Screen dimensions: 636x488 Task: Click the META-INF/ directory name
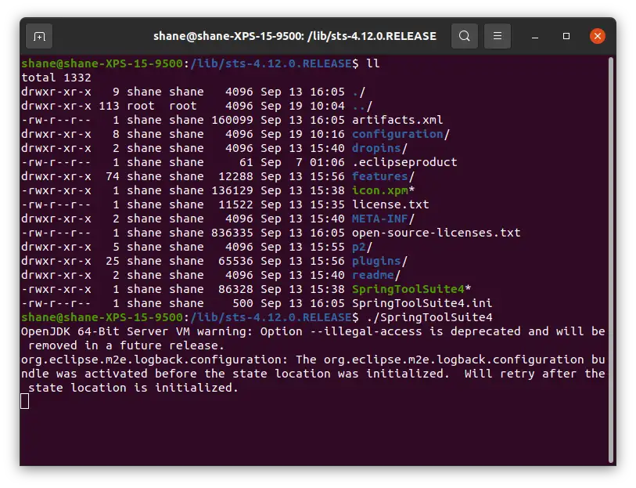[383, 219]
